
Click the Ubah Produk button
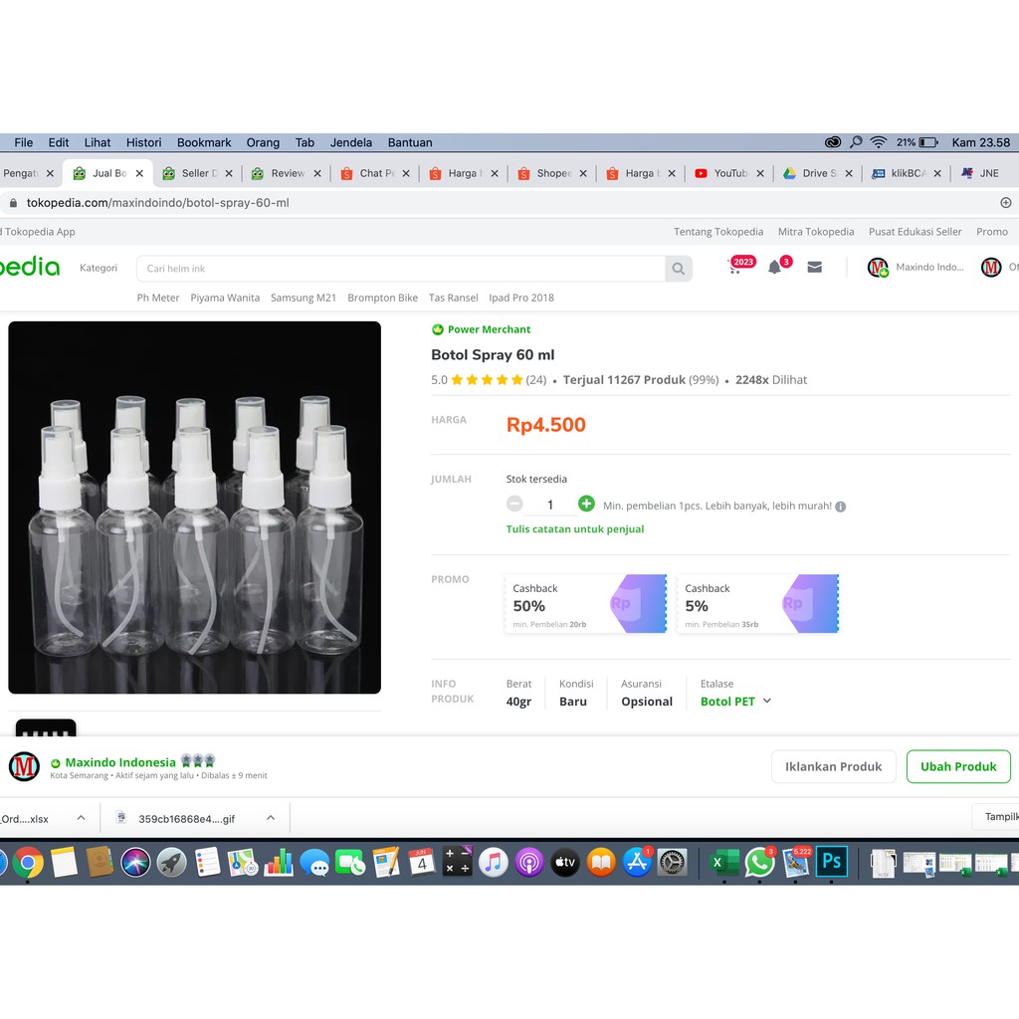(x=958, y=766)
